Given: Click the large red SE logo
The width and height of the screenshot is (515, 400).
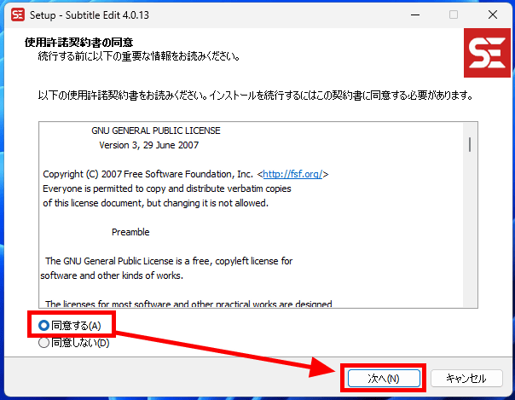Looking at the screenshot, I should 487,53.
